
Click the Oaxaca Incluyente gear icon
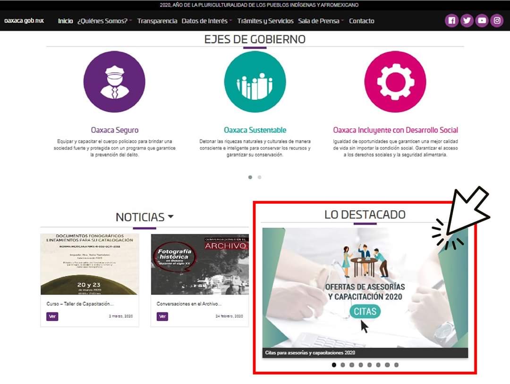[395, 82]
